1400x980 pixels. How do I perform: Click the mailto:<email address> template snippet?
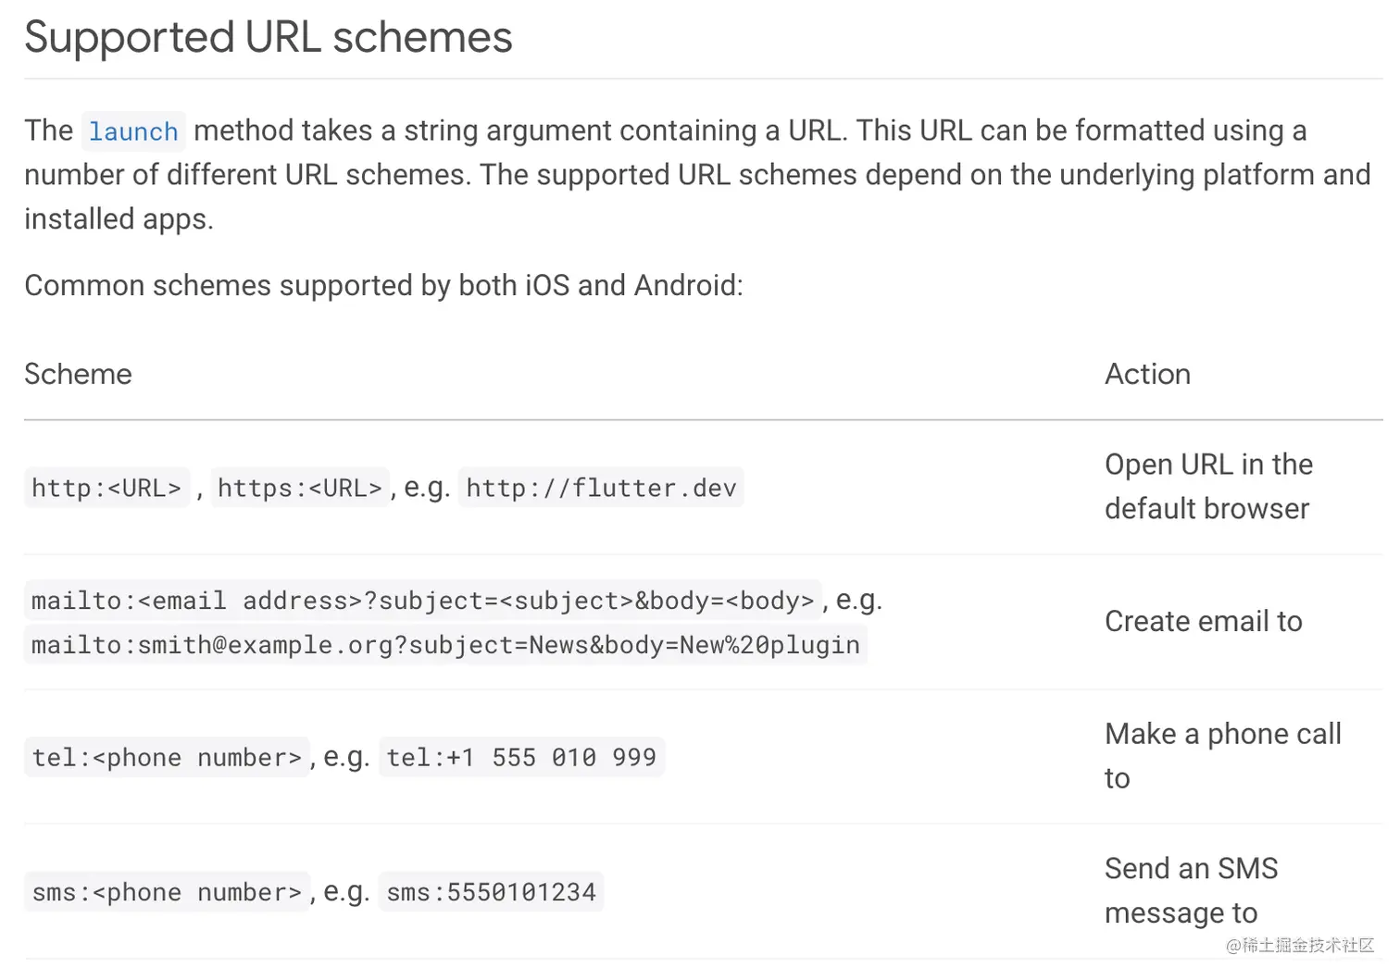coord(422,601)
